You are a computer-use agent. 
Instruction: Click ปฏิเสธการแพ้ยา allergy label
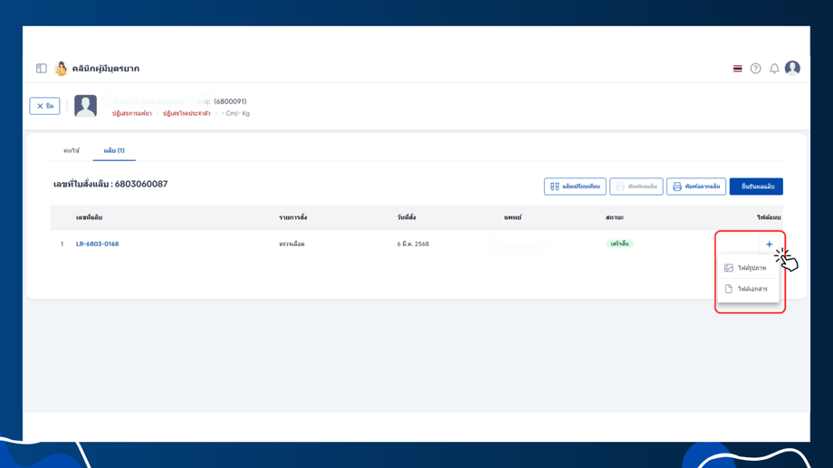pyautogui.click(x=132, y=113)
